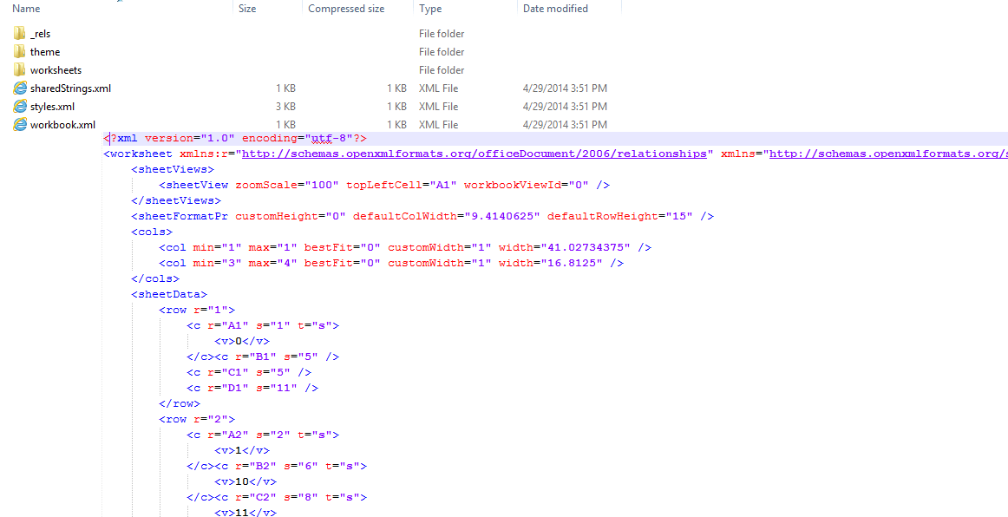Click the date modified for sharedStrings.xml
This screenshot has height=517, width=1008.
click(565, 88)
